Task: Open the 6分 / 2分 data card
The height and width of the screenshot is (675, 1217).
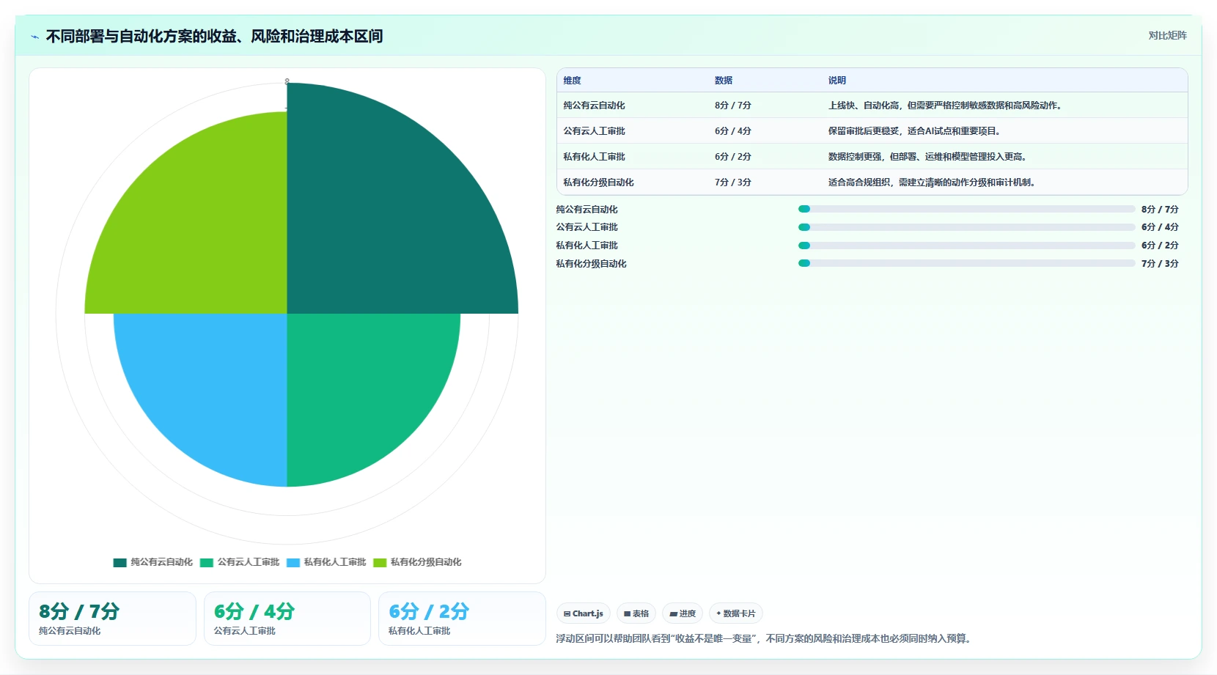Action: [x=462, y=619]
